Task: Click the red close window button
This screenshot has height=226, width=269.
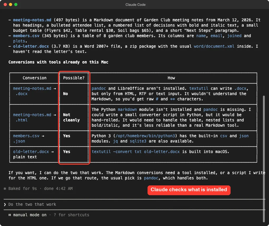Action: click(x=5, y=4)
